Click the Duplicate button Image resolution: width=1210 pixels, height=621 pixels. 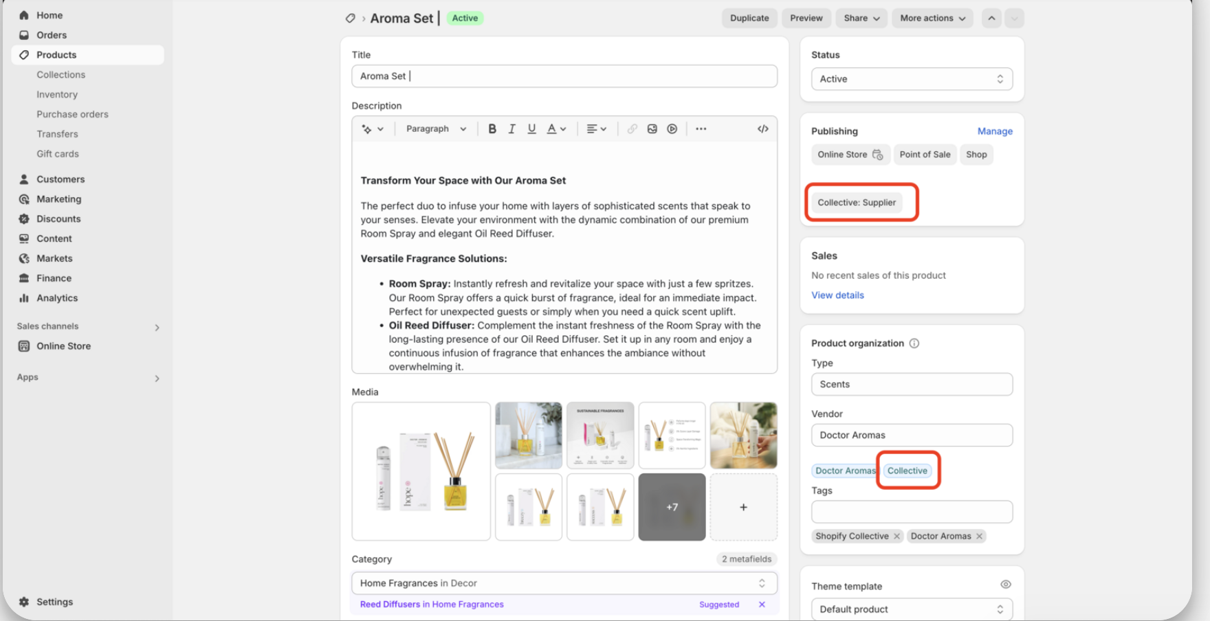pyautogui.click(x=749, y=19)
